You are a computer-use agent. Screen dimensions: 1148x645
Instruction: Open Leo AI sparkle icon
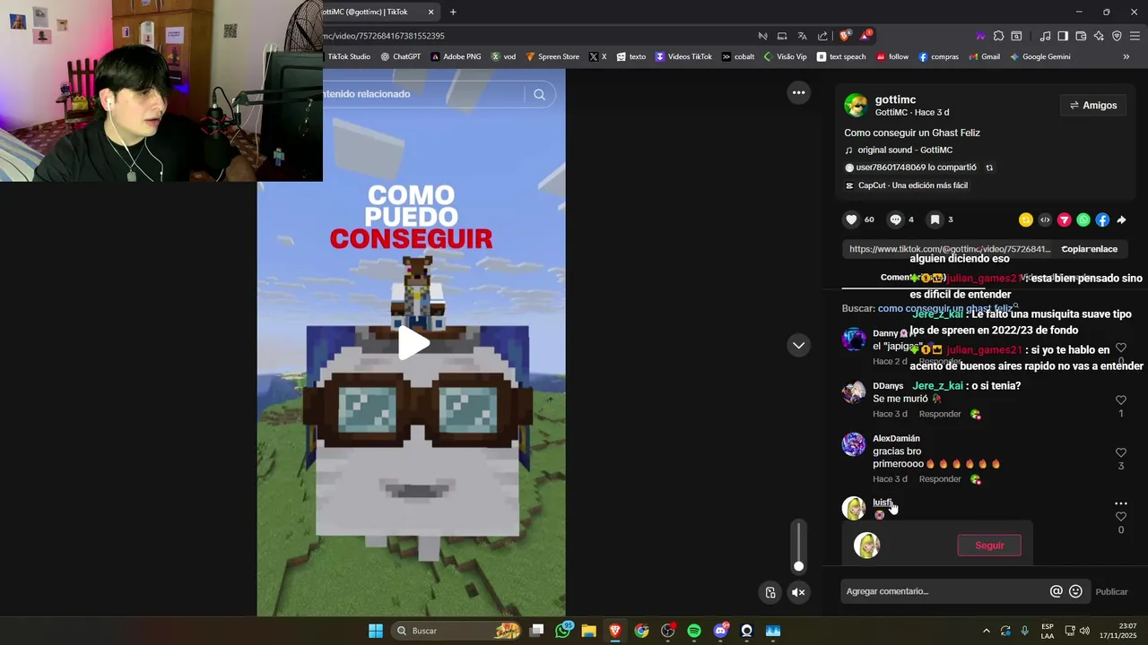[1099, 36]
